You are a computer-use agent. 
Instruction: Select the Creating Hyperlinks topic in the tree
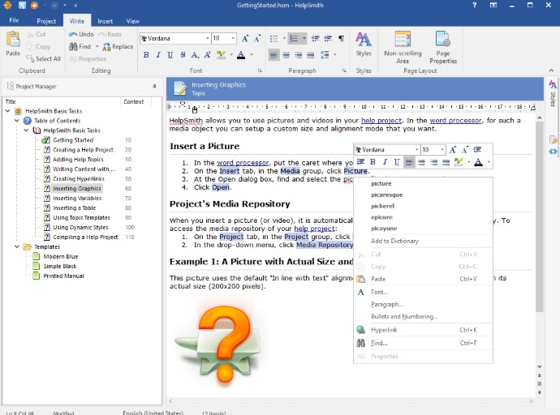click(x=78, y=178)
